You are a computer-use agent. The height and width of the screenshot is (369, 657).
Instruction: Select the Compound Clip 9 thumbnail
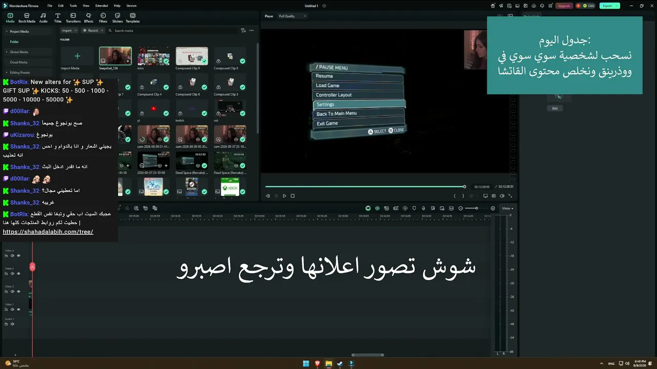coord(192,56)
